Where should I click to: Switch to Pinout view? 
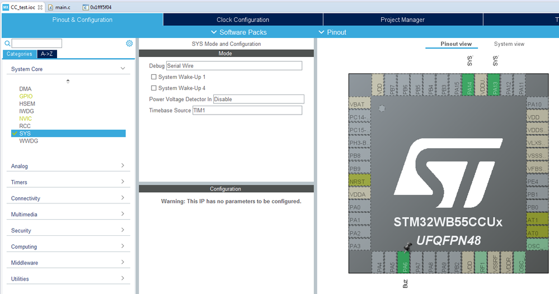click(x=456, y=44)
